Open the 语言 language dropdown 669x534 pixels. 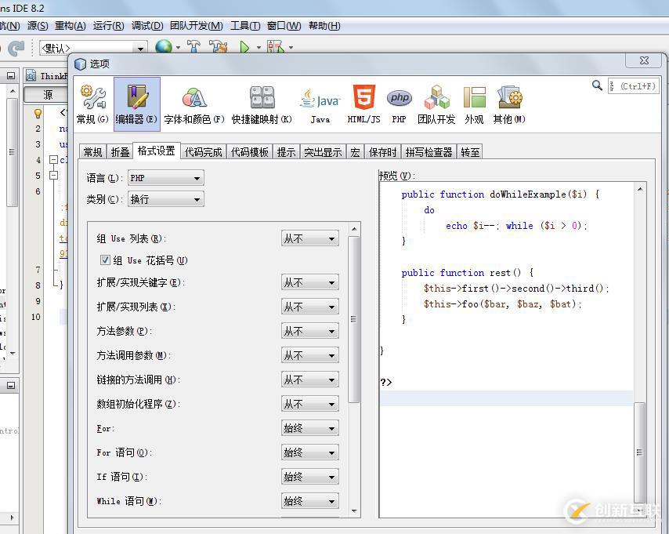click(x=166, y=178)
